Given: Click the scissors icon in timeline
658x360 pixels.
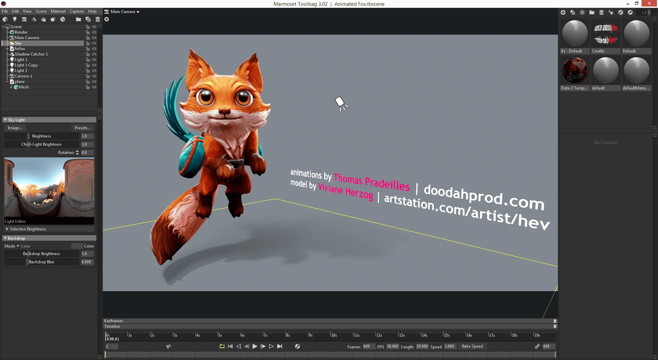Looking at the screenshot, I should pyautogui.click(x=169, y=346).
